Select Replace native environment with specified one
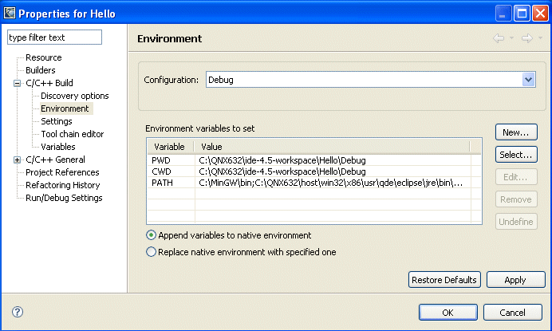552x331 pixels. (x=151, y=251)
